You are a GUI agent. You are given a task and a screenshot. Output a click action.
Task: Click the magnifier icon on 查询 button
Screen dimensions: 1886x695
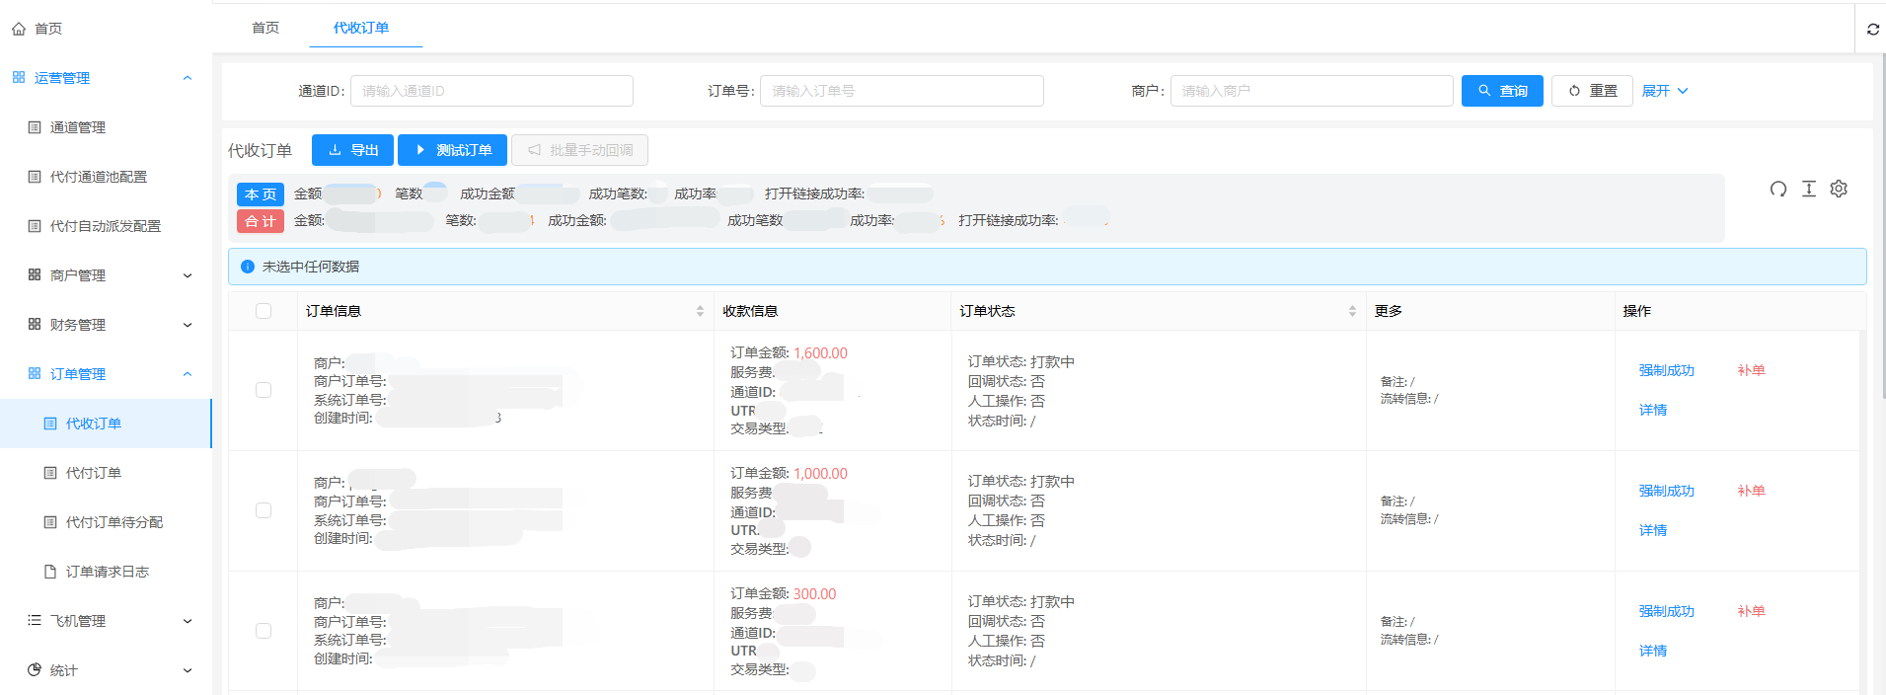coord(1484,91)
